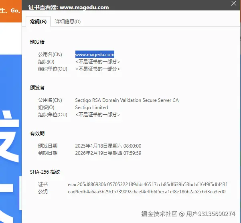The image size is (241, 223).
Task: Click the issued-to 公用名(CN) label
Action: (x=50, y=55)
